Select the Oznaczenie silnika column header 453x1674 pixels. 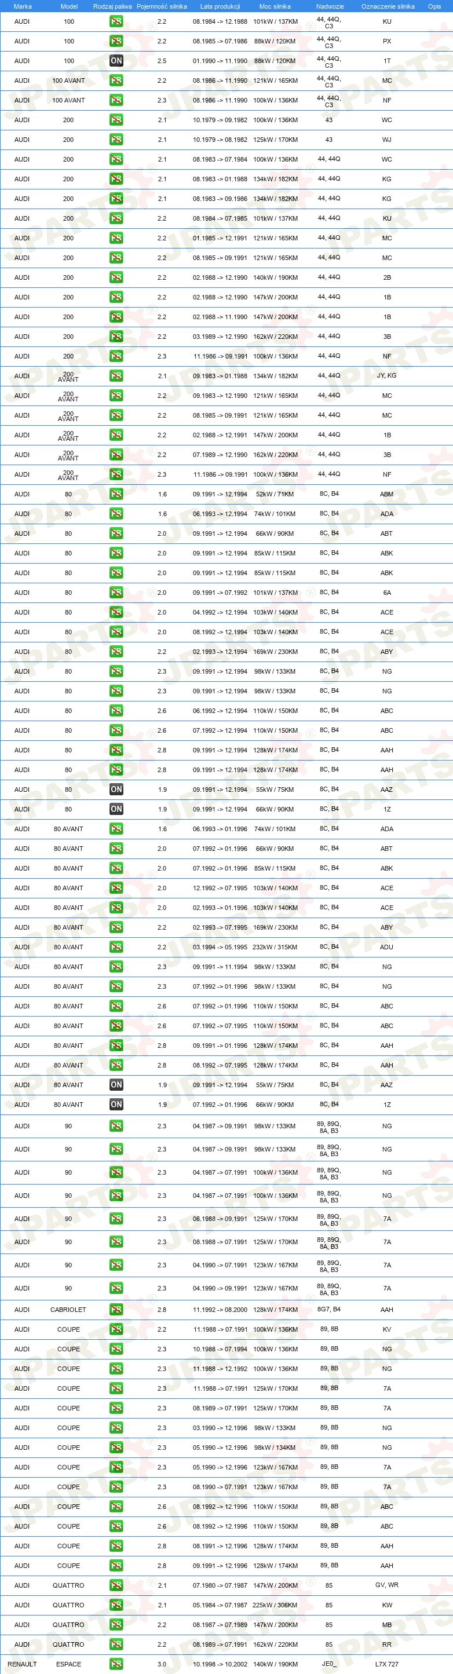pyautogui.click(x=388, y=6)
